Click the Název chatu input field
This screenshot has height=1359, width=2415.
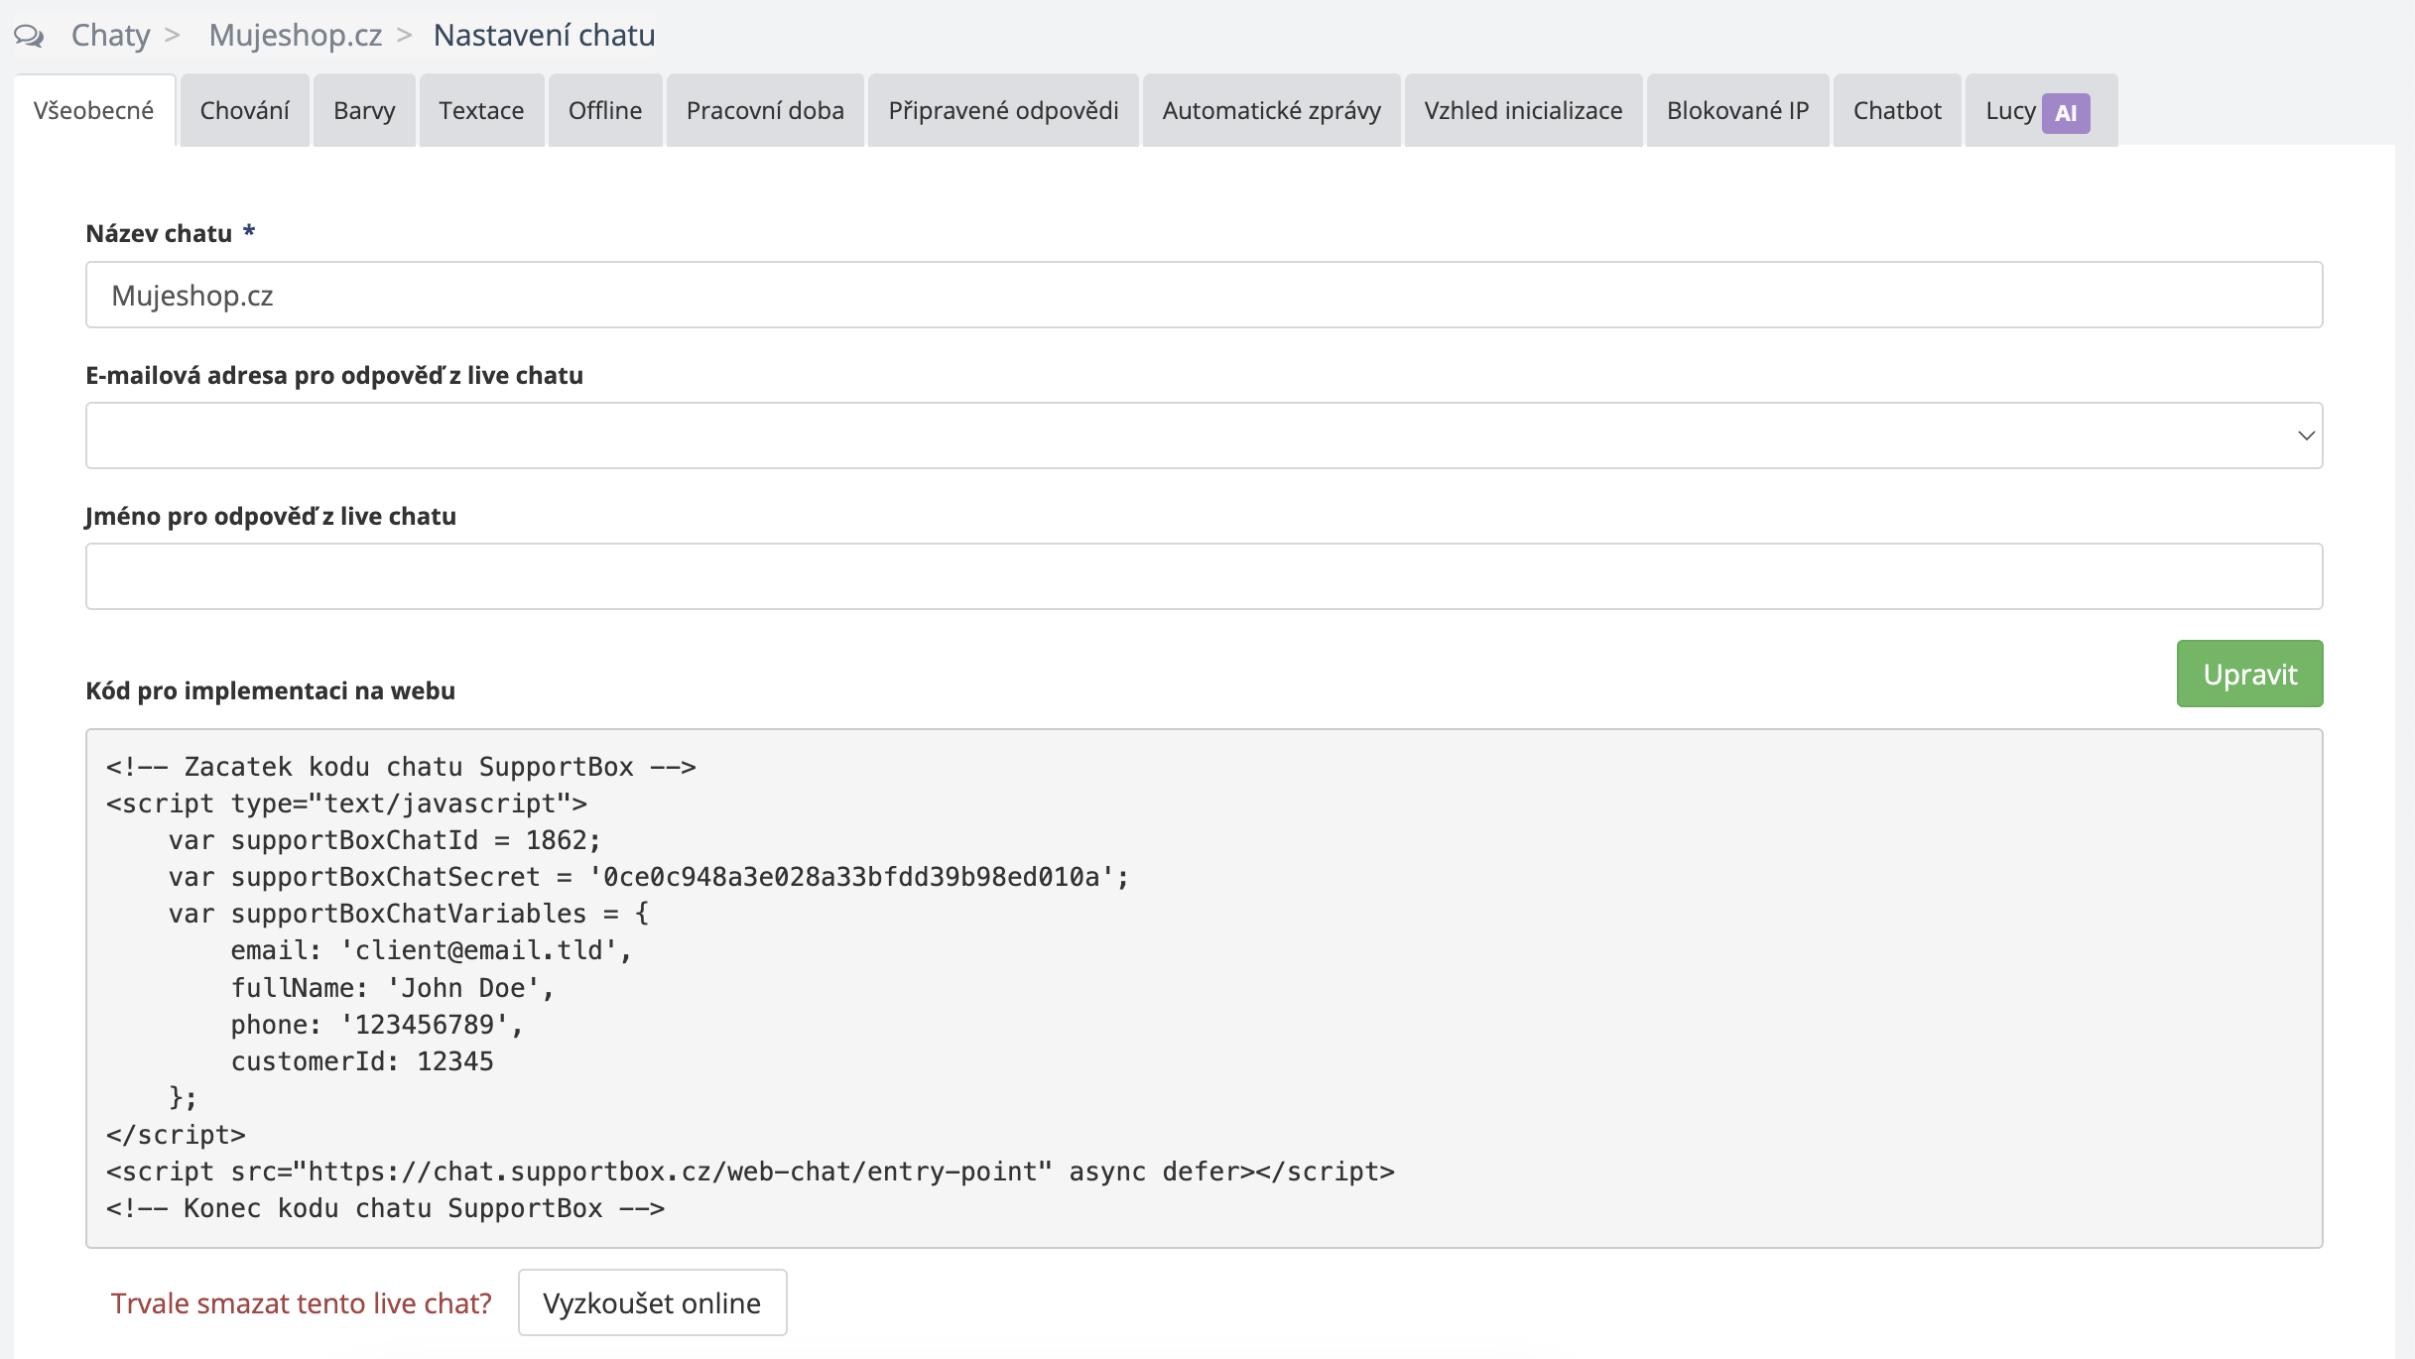pos(1205,295)
